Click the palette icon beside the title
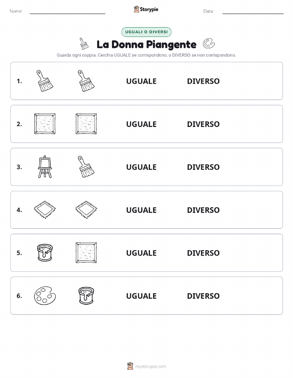 (209, 44)
